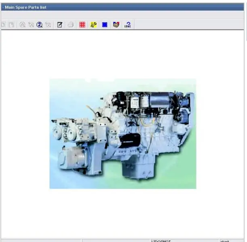The height and width of the screenshot is (242, 247).
Task: Select the blue square icon
Action: 105,25
